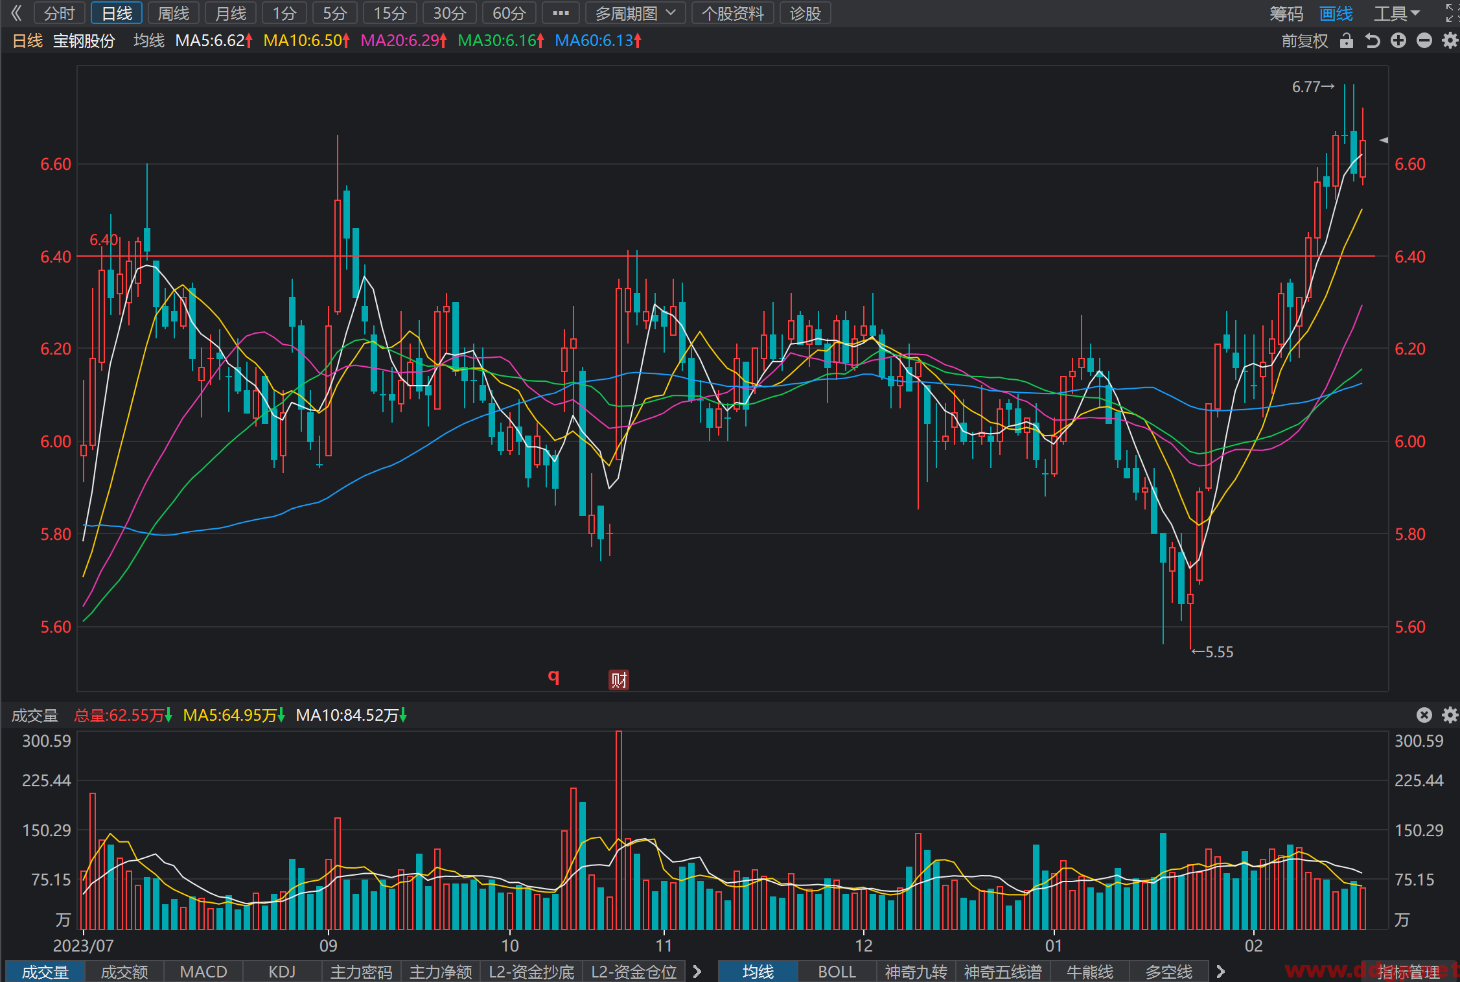Open the 工具 tools dropdown
Viewport: 1460px width, 982px height.
pyautogui.click(x=1396, y=14)
